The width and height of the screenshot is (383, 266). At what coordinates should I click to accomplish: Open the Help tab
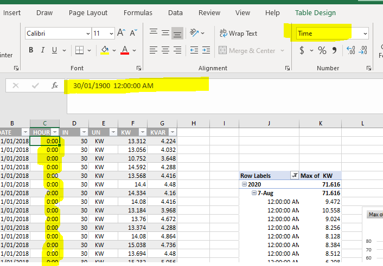[x=272, y=12]
